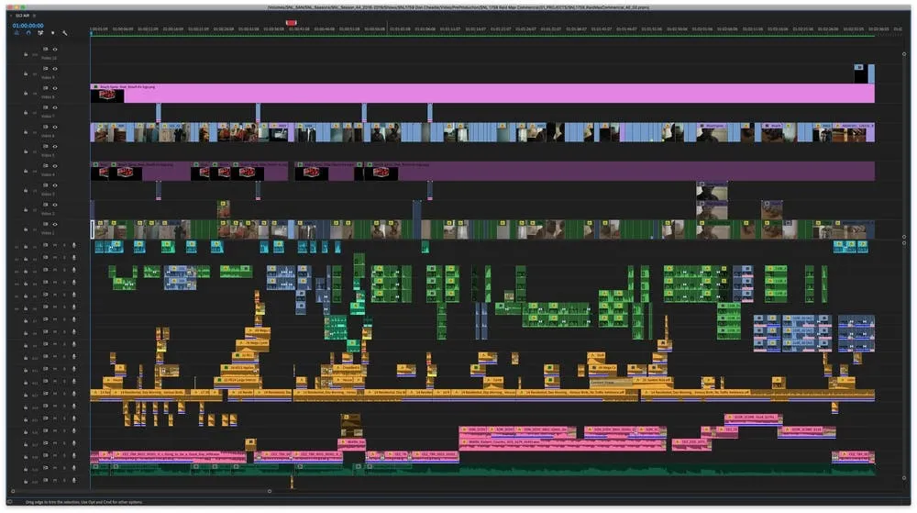Mute audio track A13 with M button
Viewport: 917px width, 513px height.
(x=55, y=393)
